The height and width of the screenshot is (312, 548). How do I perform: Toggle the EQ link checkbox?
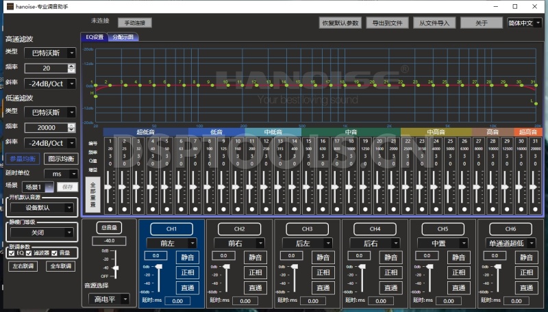(12, 252)
